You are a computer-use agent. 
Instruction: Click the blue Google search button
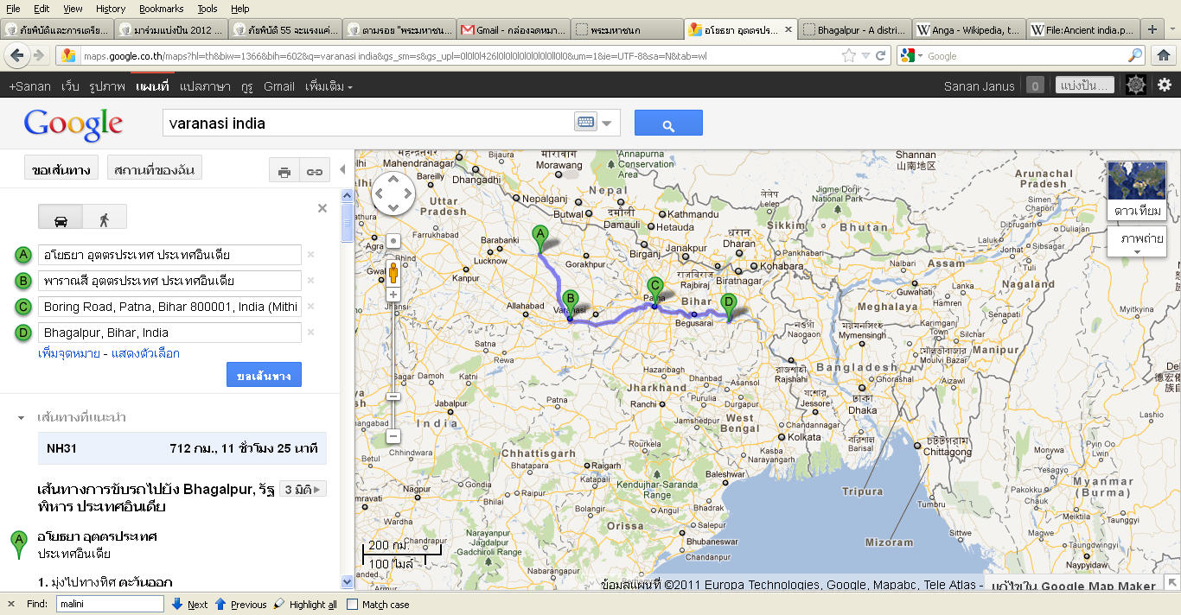click(x=667, y=124)
